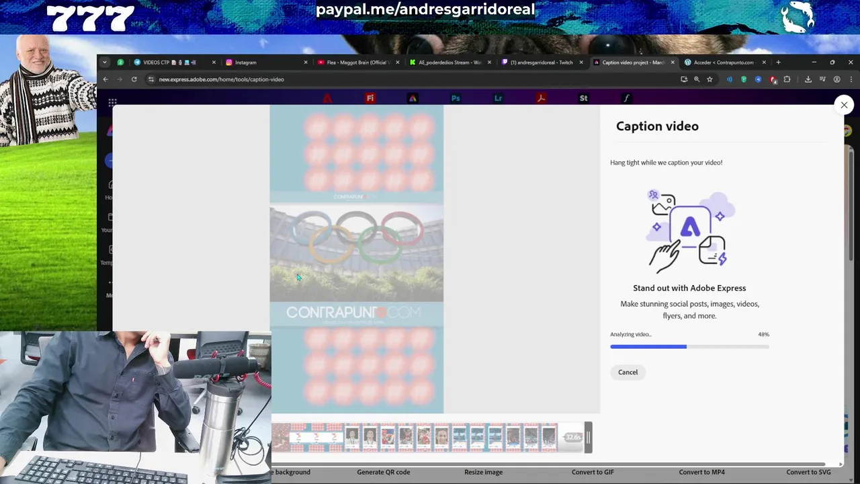Screen dimensions: 860x484
Task: Reload the current page
Action: coord(134,79)
